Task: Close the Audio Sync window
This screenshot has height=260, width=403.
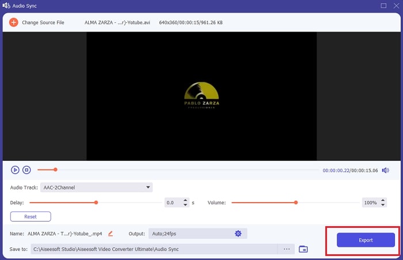Action: (x=396, y=6)
